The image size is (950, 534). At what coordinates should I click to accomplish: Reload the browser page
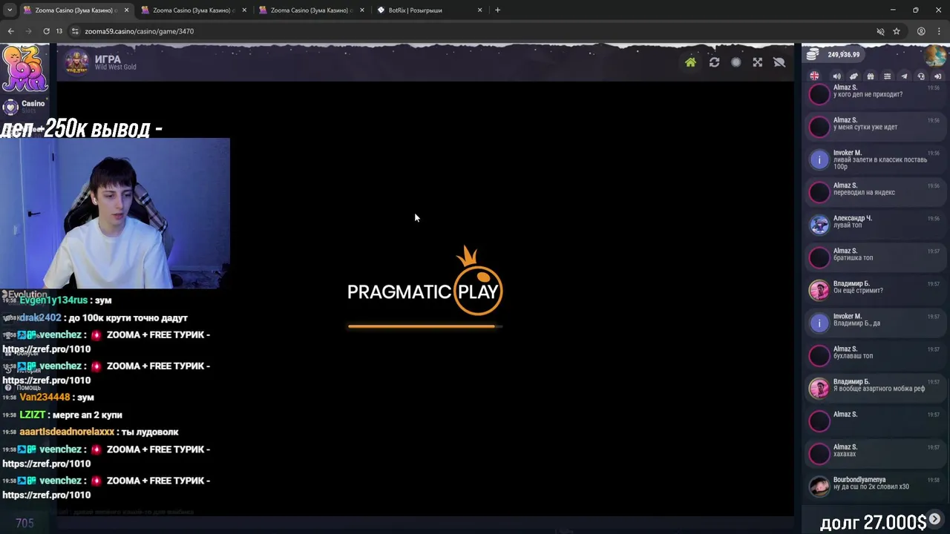[x=46, y=31]
